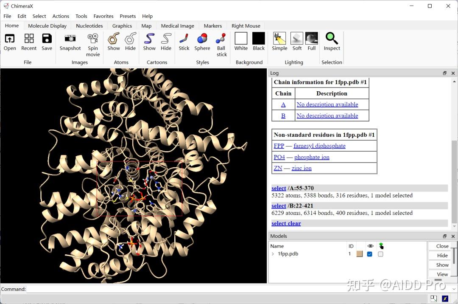Undock the Models panel
Image resolution: width=458 pixels, height=304 pixels.
[444, 236]
